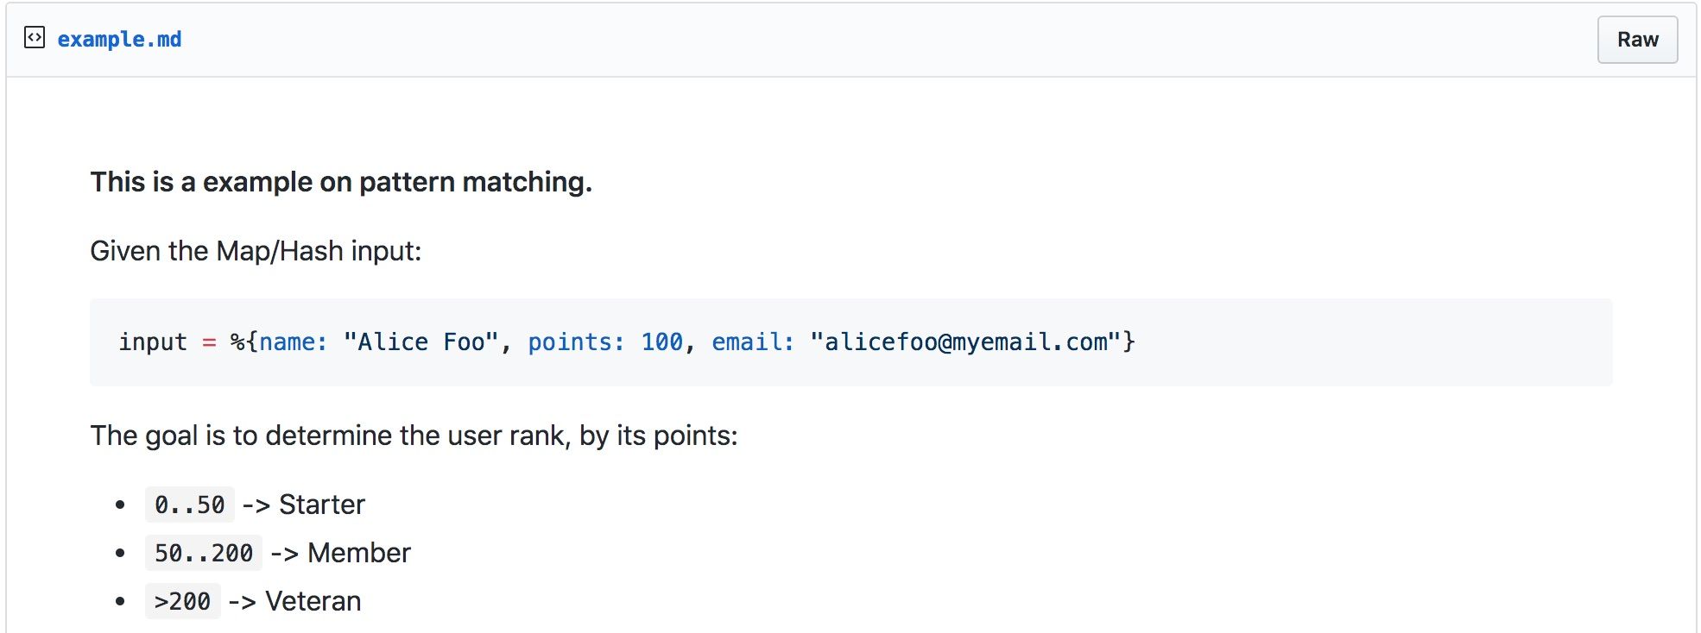Click the alicefoo@myemail.com string
The height and width of the screenshot is (633, 1701).
(x=965, y=342)
